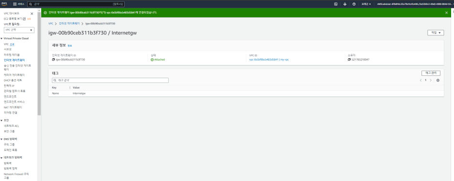Go to previous tags page arrow
Screen dimensions: 454x181
tap(421, 80)
